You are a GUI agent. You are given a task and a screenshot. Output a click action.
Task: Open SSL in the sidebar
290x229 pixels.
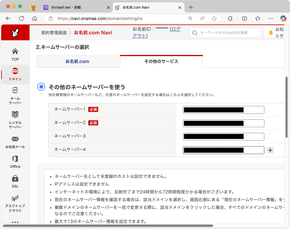coord(15,182)
